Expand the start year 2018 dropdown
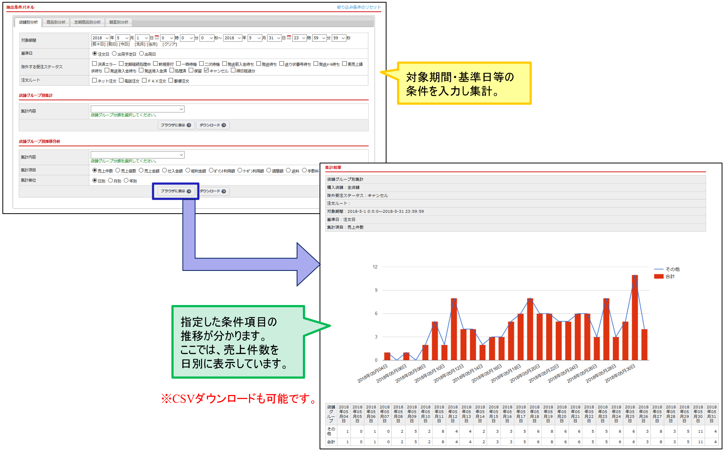Image resolution: width=728 pixels, height=453 pixels. coord(100,38)
